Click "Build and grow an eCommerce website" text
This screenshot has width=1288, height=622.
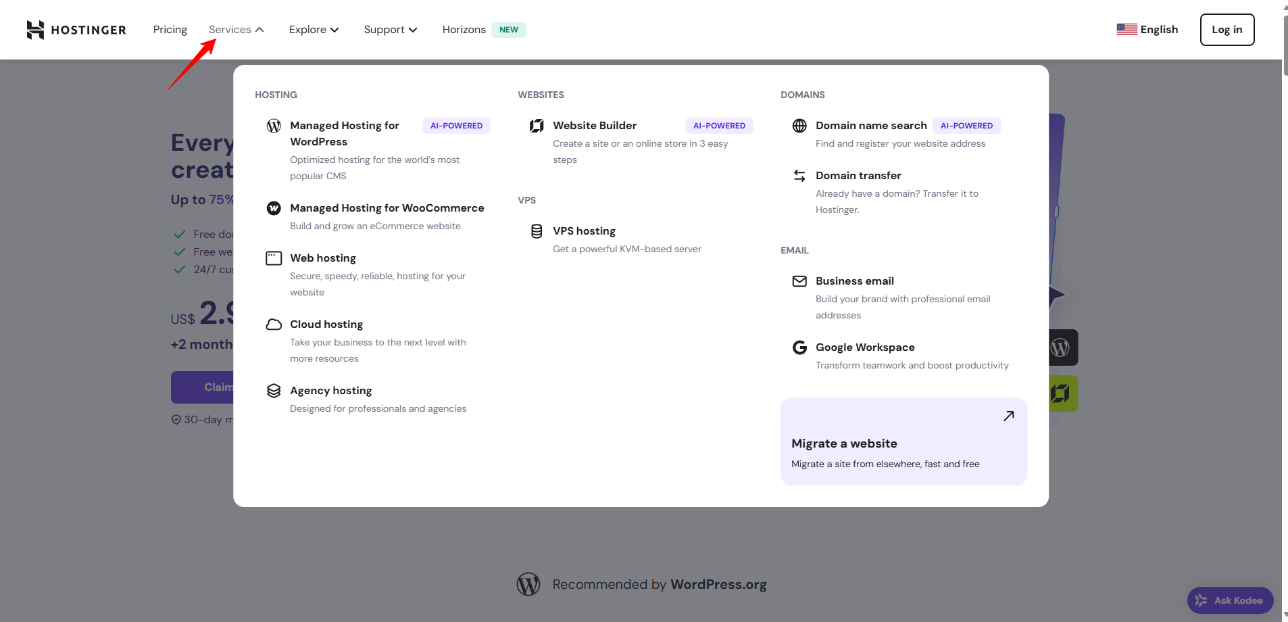(x=375, y=226)
